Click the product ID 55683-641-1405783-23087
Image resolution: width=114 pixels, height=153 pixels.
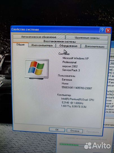pos(77,88)
